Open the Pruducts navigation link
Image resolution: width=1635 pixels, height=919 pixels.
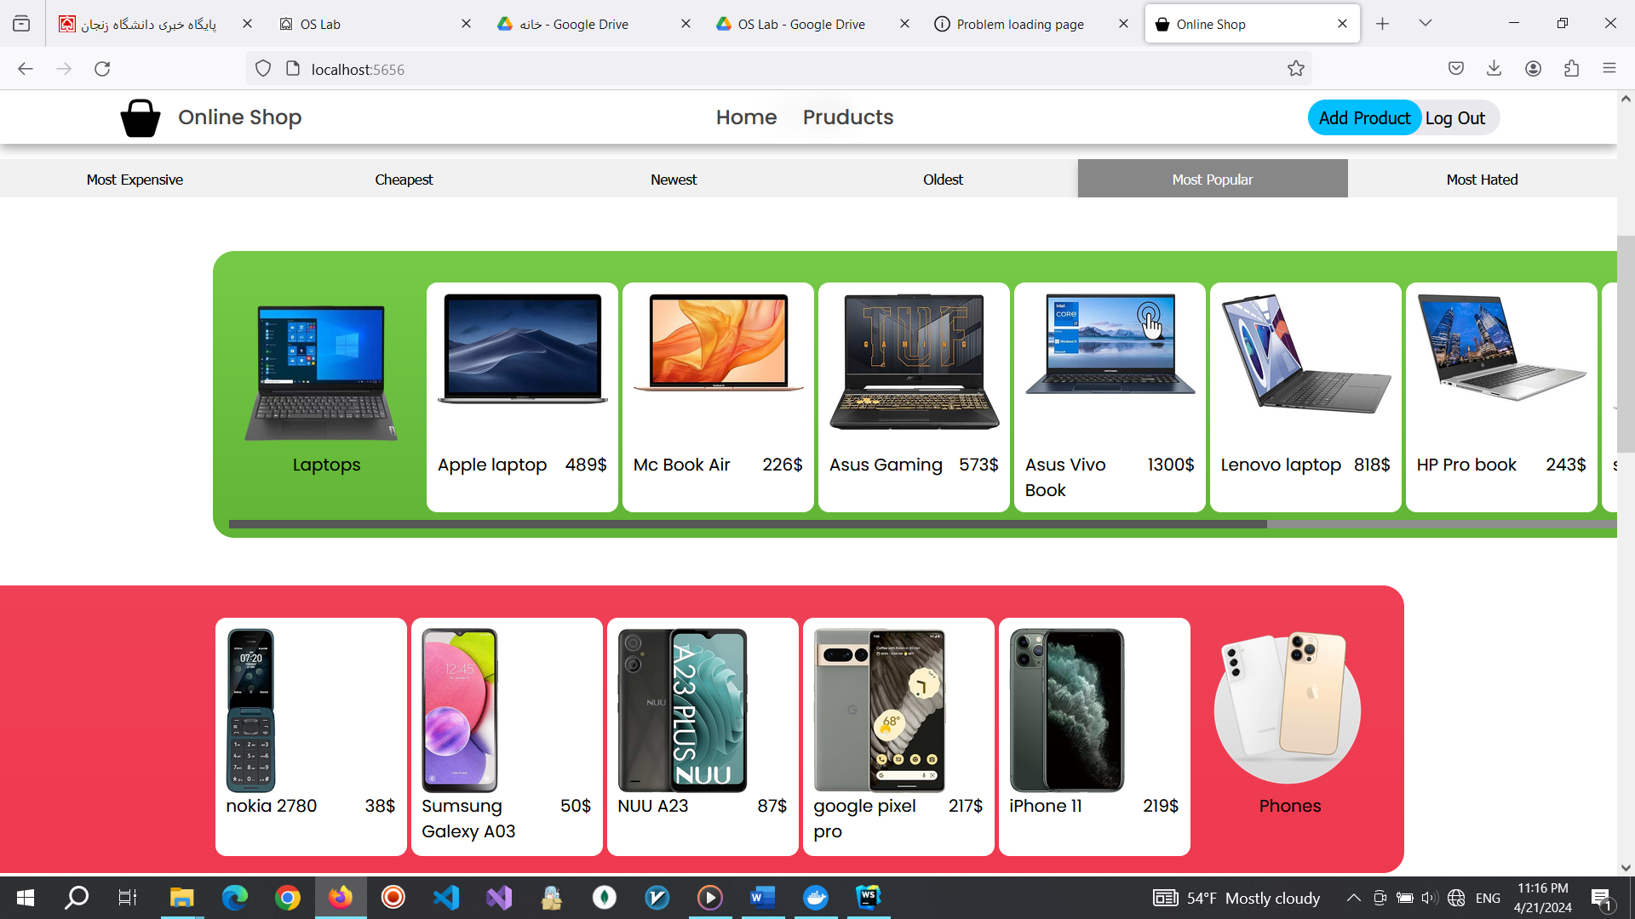[x=847, y=117]
